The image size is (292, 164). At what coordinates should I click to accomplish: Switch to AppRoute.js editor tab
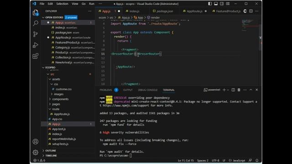pyautogui.click(x=195, y=11)
